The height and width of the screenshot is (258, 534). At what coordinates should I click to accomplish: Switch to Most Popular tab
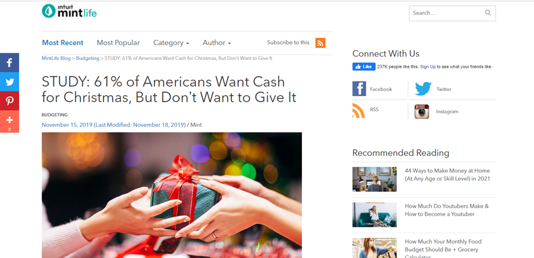(x=118, y=43)
